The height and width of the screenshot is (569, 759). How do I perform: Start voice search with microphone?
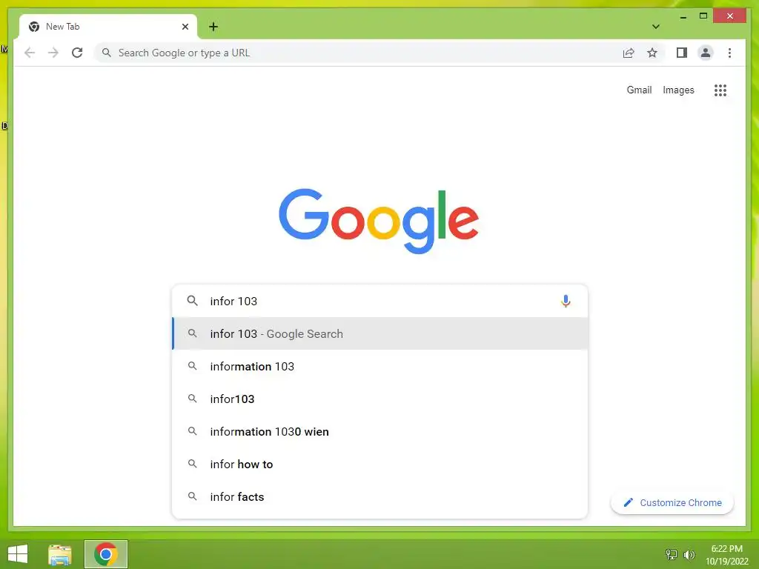566,301
